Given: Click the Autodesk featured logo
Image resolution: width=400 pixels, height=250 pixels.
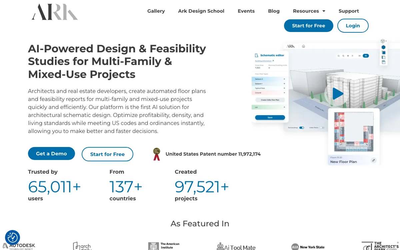Looking at the screenshot, I should pos(19,246).
